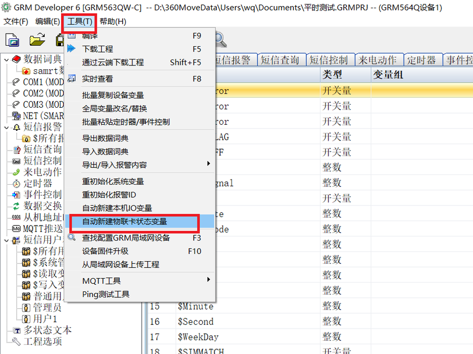Screen dimensions: 473x354
Task: Collapse the 短信用户 tree node
Action: point(7,240)
